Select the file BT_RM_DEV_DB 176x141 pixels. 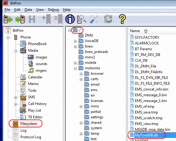(x=147, y=55)
